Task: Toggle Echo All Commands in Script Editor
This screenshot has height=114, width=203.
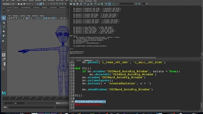Action: point(106,4)
